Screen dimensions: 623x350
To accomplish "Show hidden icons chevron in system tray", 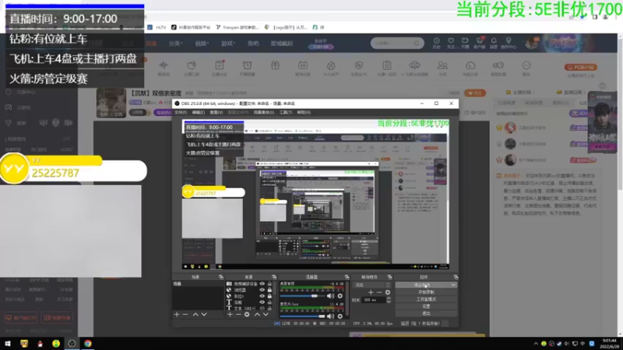I will point(536,344).
